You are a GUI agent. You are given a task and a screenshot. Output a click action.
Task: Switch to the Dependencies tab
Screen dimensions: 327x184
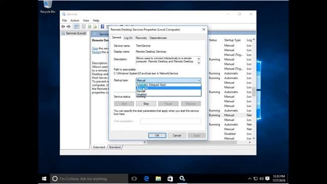click(158, 38)
